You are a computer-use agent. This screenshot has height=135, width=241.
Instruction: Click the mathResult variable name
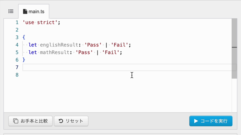(x=55, y=52)
